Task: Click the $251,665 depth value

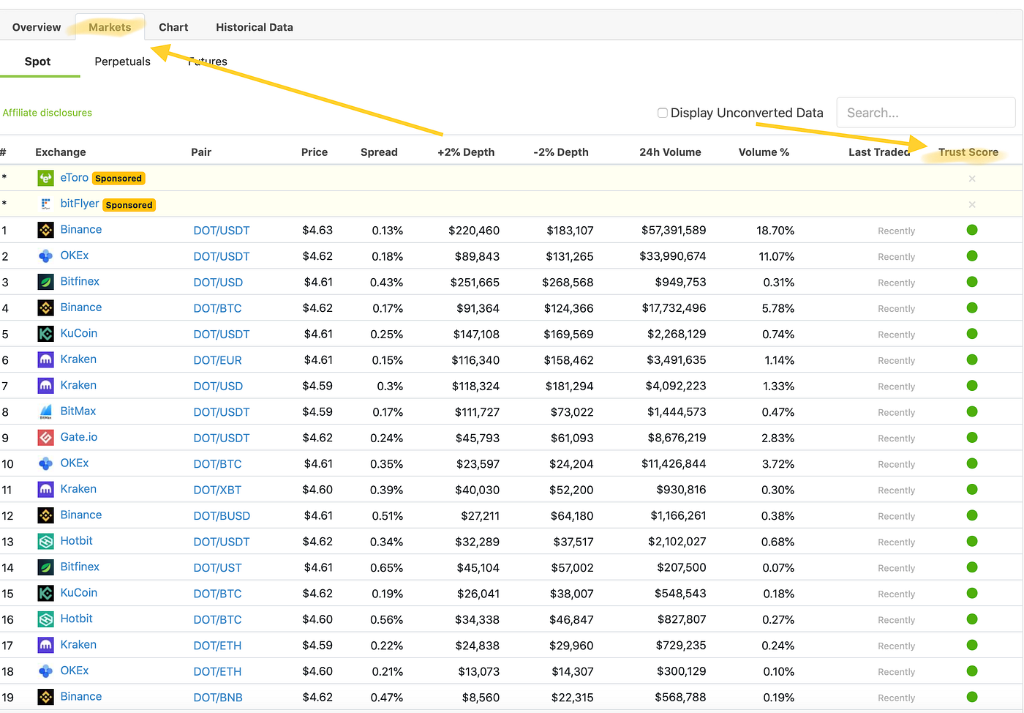Action: (x=475, y=283)
